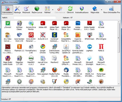This screenshot has width=122, height=102.
Task: Select FlashGet 3.3 icon
Action: (x=19, y=47)
